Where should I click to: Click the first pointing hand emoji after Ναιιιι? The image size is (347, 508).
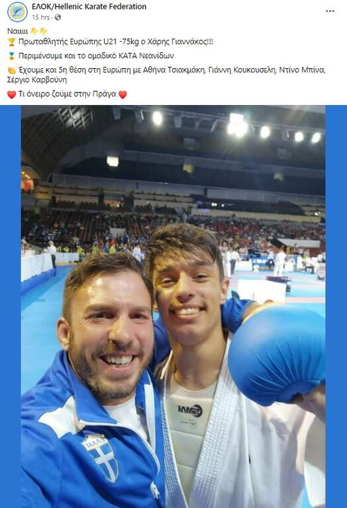point(34,31)
